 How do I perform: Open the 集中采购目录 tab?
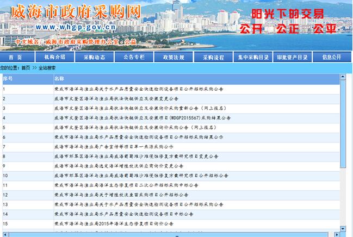point(253,57)
